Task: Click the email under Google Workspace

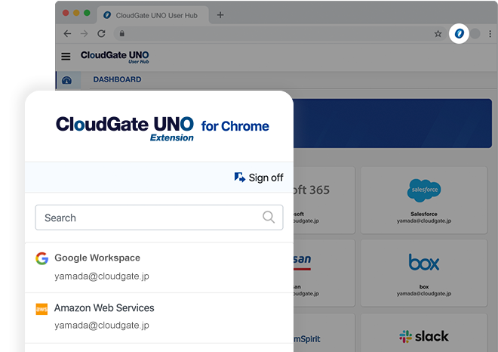Action: (102, 276)
